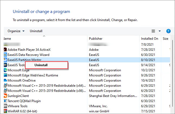Open help with the blue question mark icon

[x=168, y=31]
